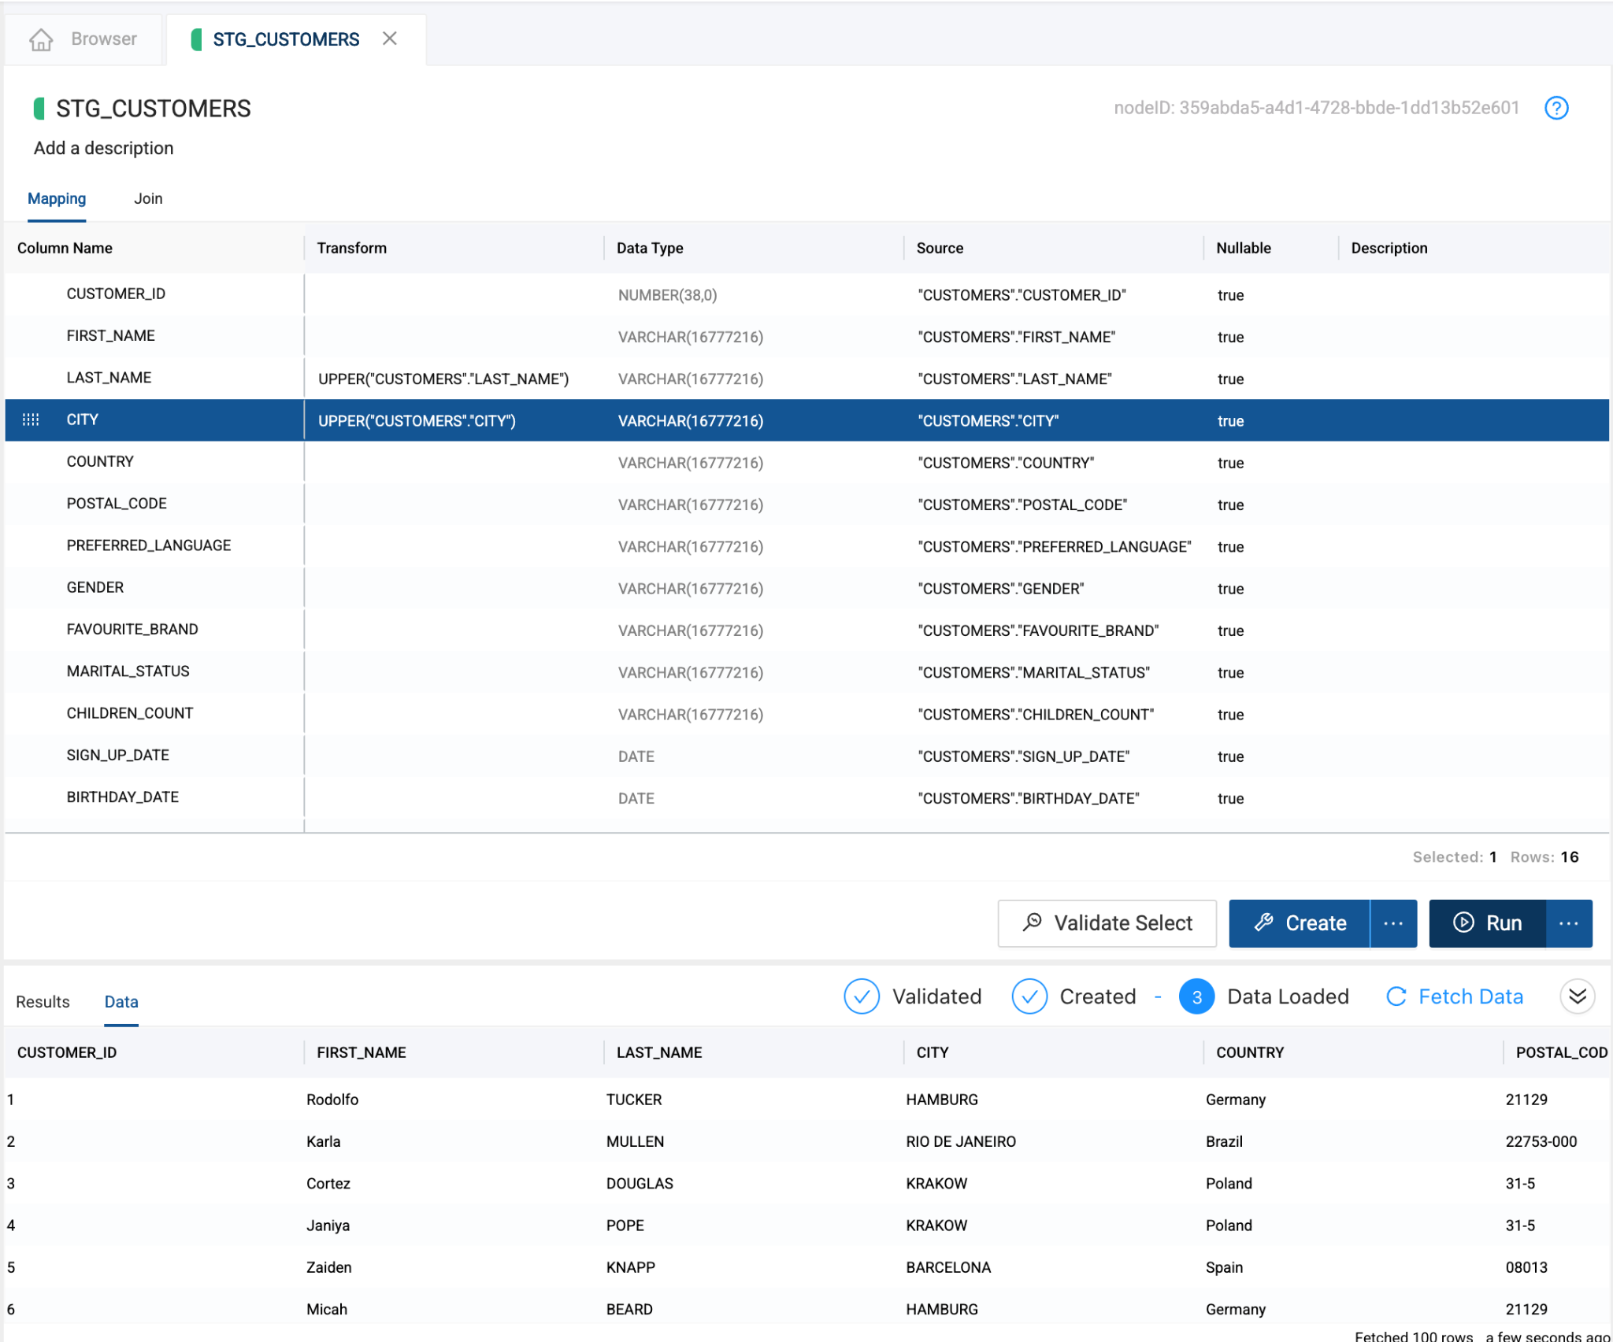Click the green node color marker beside title
Image resolution: width=1613 pixels, height=1342 pixels.
coord(39,109)
